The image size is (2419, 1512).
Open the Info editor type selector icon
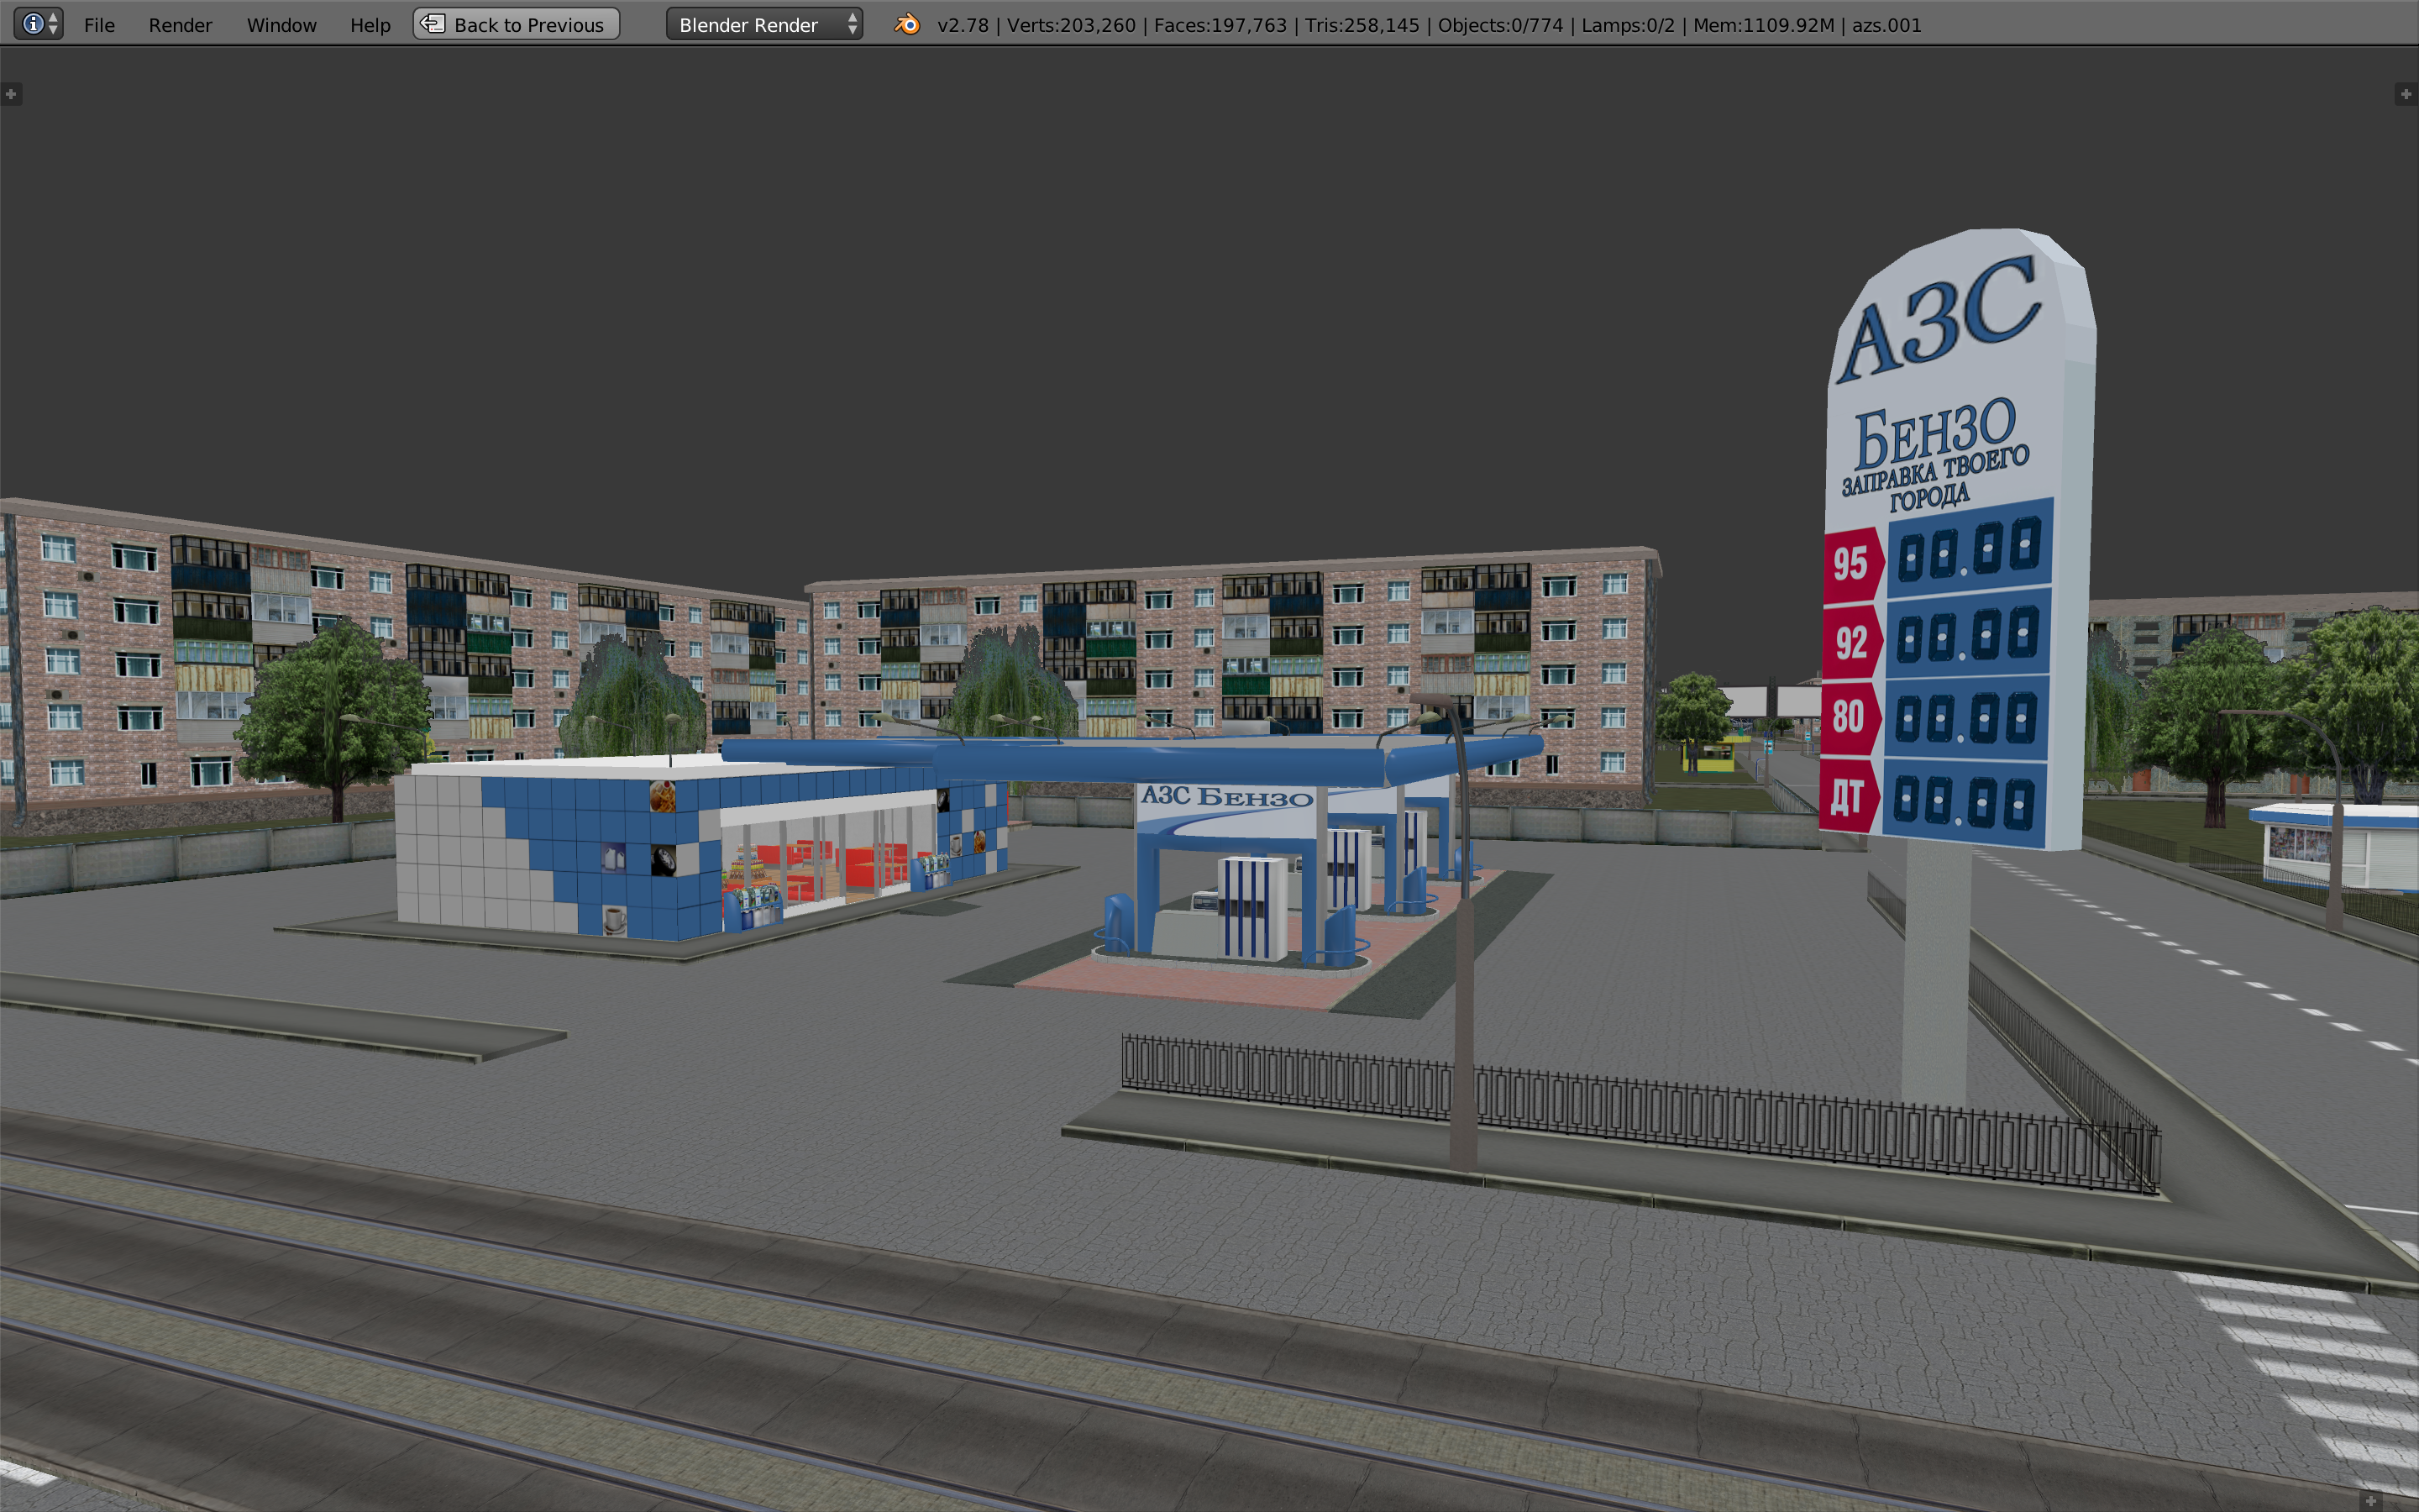(39, 24)
